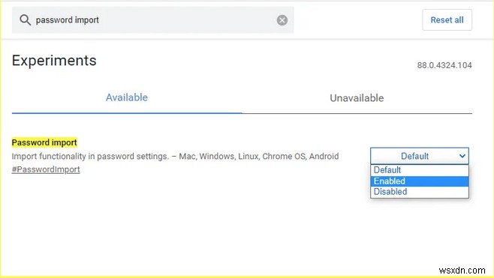The image size is (494, 278).
Task: Select Default option in the dropdown list
Action: coord(420,170)
